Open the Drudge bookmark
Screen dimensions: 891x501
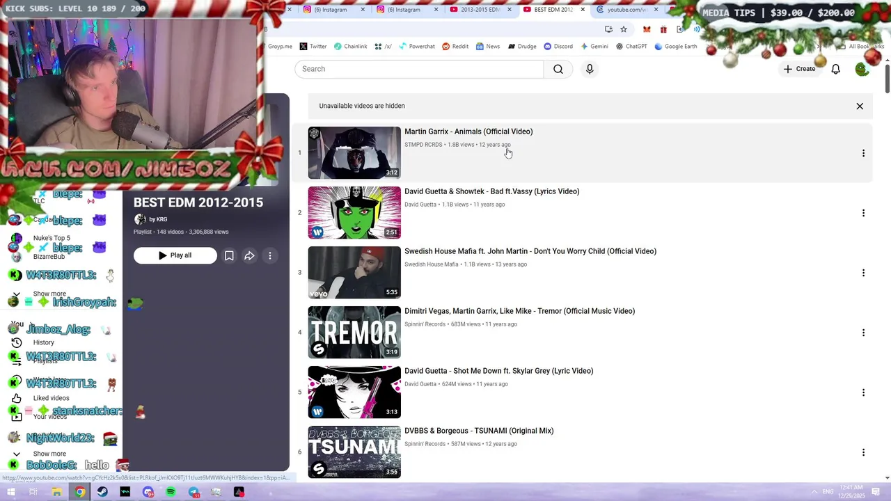pyautogui.click(x=522, y=47)
